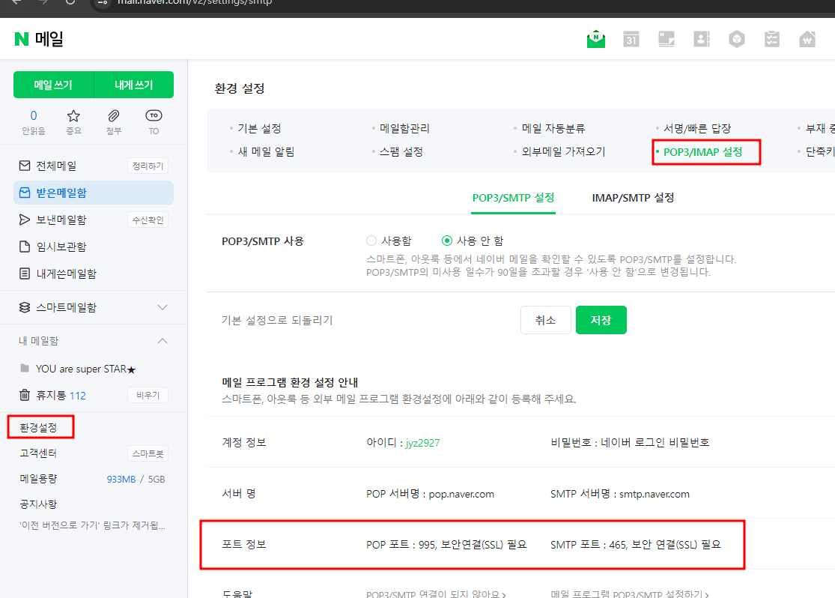Image resolution: width=835 pixels, height=598 pixels.
Task: Click the 휴지통 trash can icon
Action: [x=25, y=395]
